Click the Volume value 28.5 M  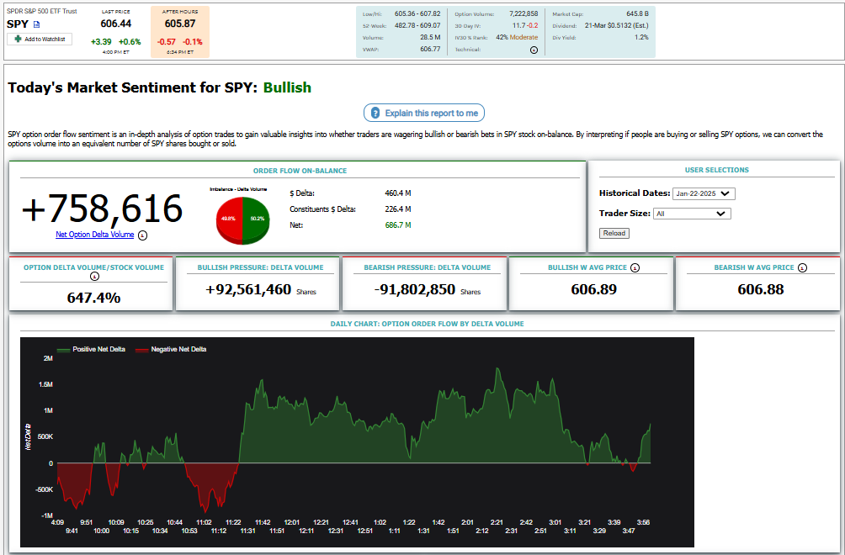tap(430, 38)
